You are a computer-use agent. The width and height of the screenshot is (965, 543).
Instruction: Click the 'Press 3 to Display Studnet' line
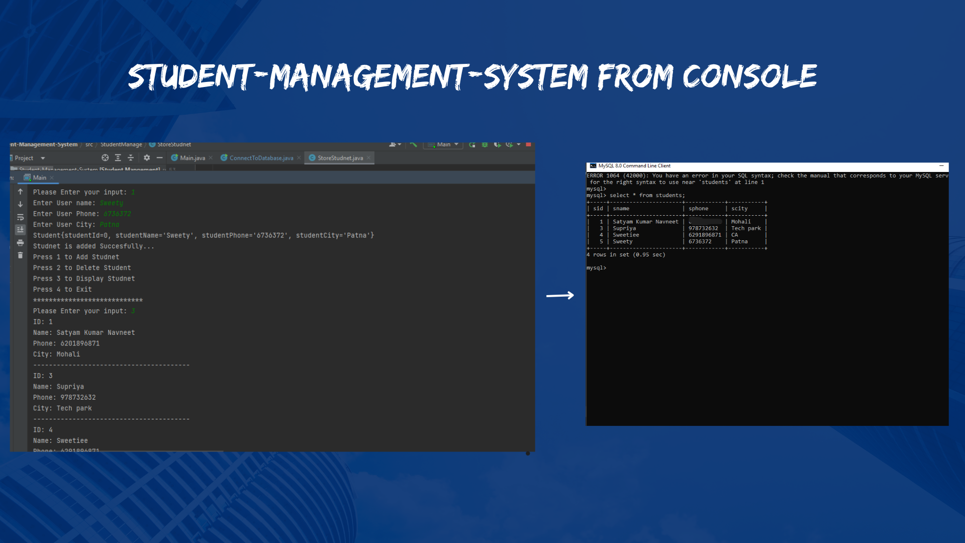pyautogui.click(x=84, y=279)
